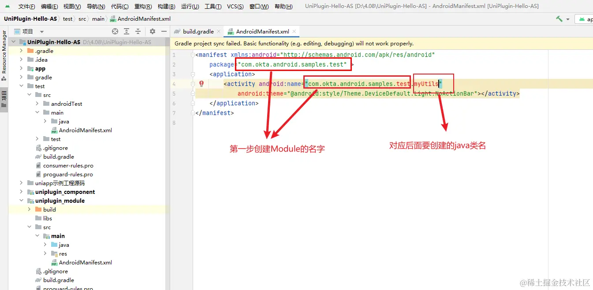The height and width of the screenshot is (290, 593).
Task: Open the project view type dropdown
Action: pyautogui.click(x=42, y=32)
